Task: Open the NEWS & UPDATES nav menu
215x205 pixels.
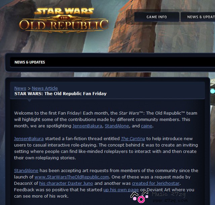Action: (x=198, y=17)
